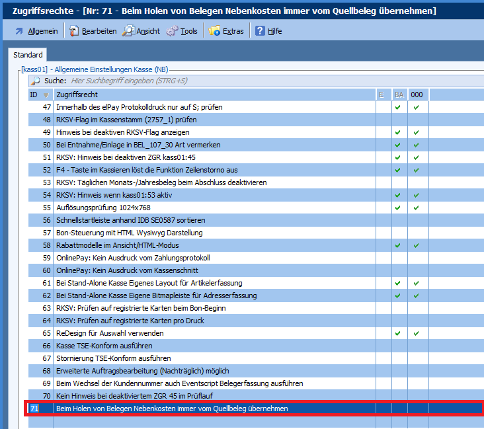Click the BA column header

click(x=399, y=95)
